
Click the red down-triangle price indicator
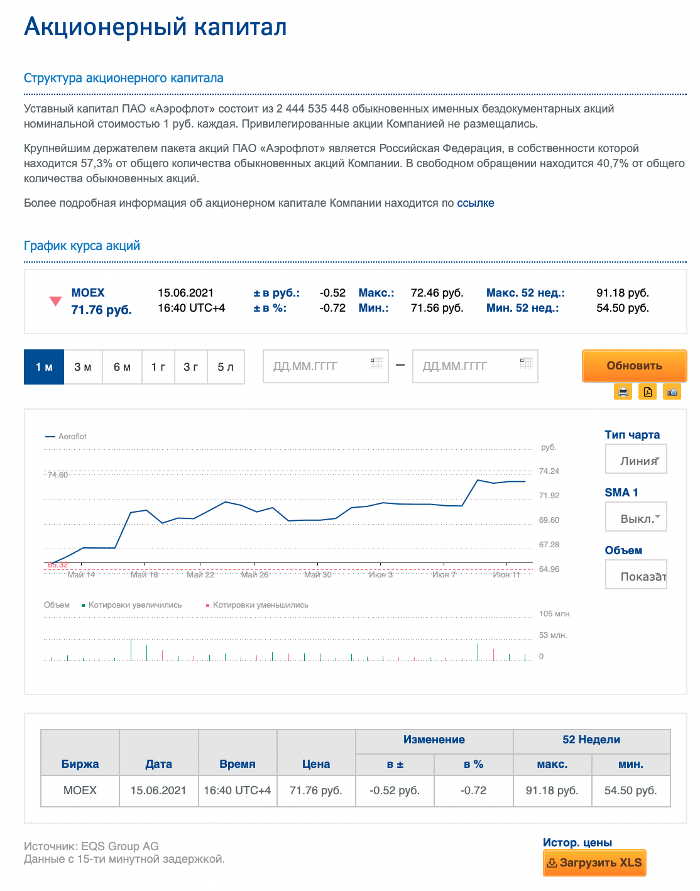(x=55, y=301)
